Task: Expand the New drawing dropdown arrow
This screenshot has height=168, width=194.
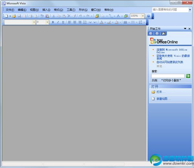Action: click(x=10, y=16)
